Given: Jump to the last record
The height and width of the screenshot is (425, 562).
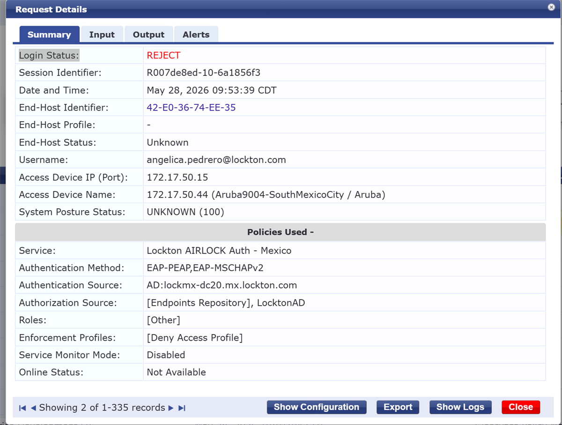Looking at the screenshot, I should (x=182, y=408).
